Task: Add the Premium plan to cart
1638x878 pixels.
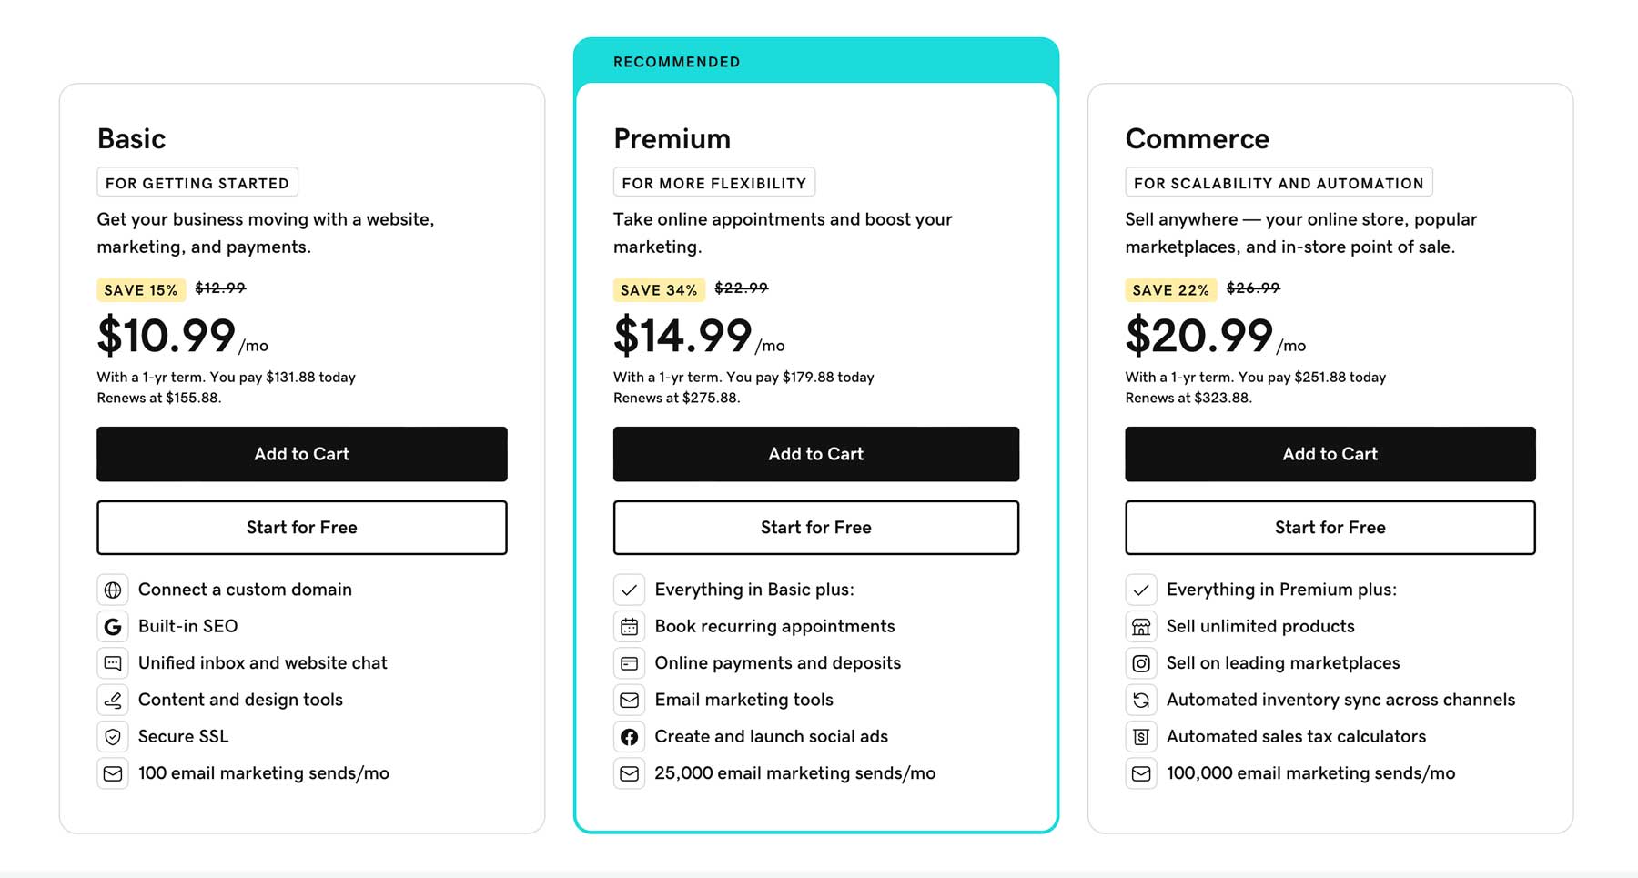Action: (815, 454)
